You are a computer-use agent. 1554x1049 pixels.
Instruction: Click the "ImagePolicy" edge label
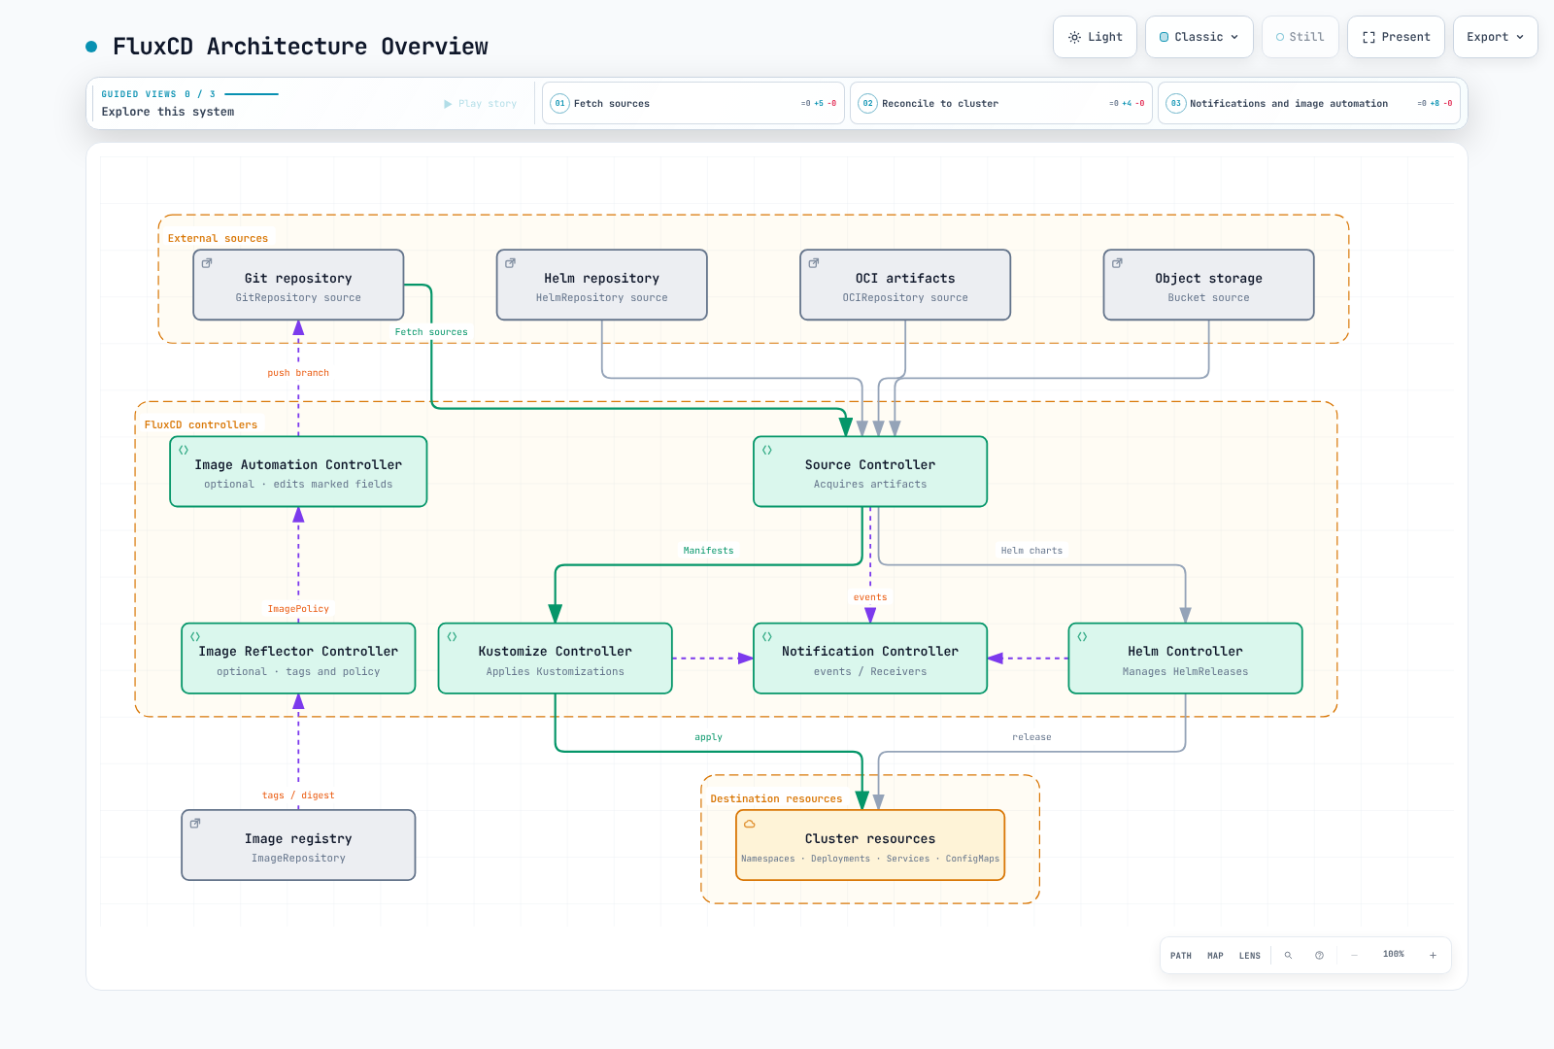tap(298, 609)
